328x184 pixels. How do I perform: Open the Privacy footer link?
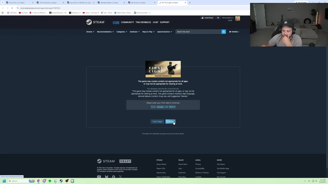198,164
